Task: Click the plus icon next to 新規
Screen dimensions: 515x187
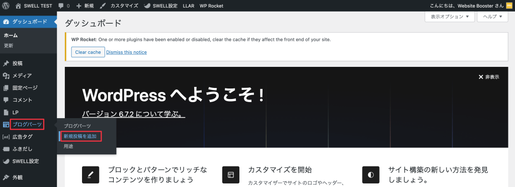Action: point(78,6)
